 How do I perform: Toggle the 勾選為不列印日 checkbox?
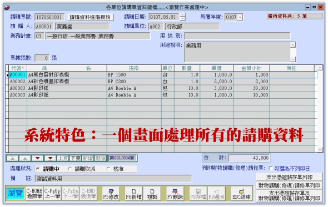click(x=271, y=168)
